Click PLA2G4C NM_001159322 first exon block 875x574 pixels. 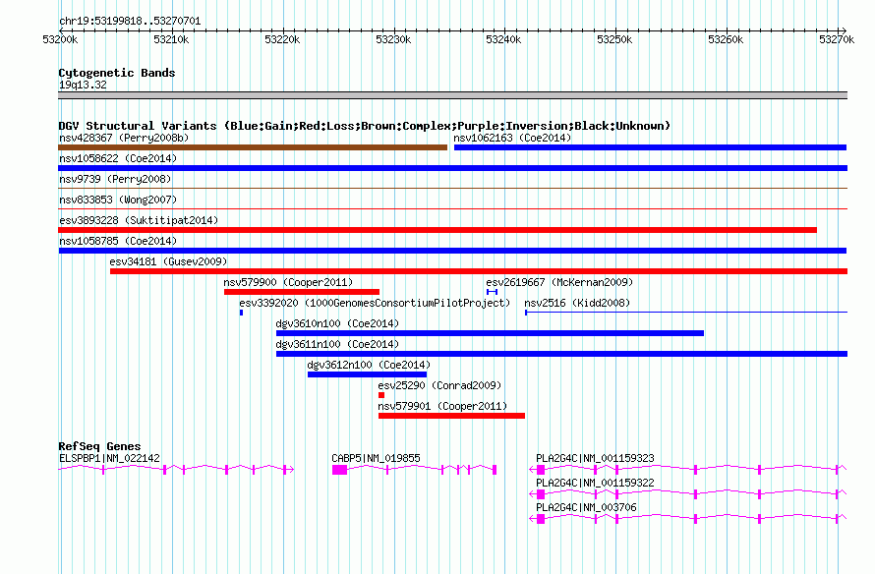[x=540, y=494]
